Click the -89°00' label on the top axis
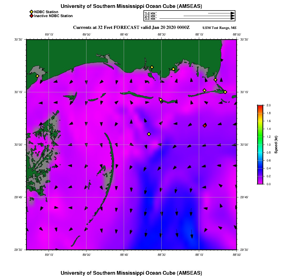Screen dimensions: 289x276 pos(87,34)
